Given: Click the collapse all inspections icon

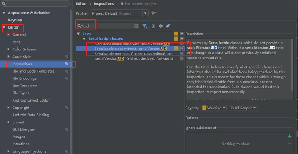Looking at the screenshot, I should pyautogui.click(x=161, y=26).
